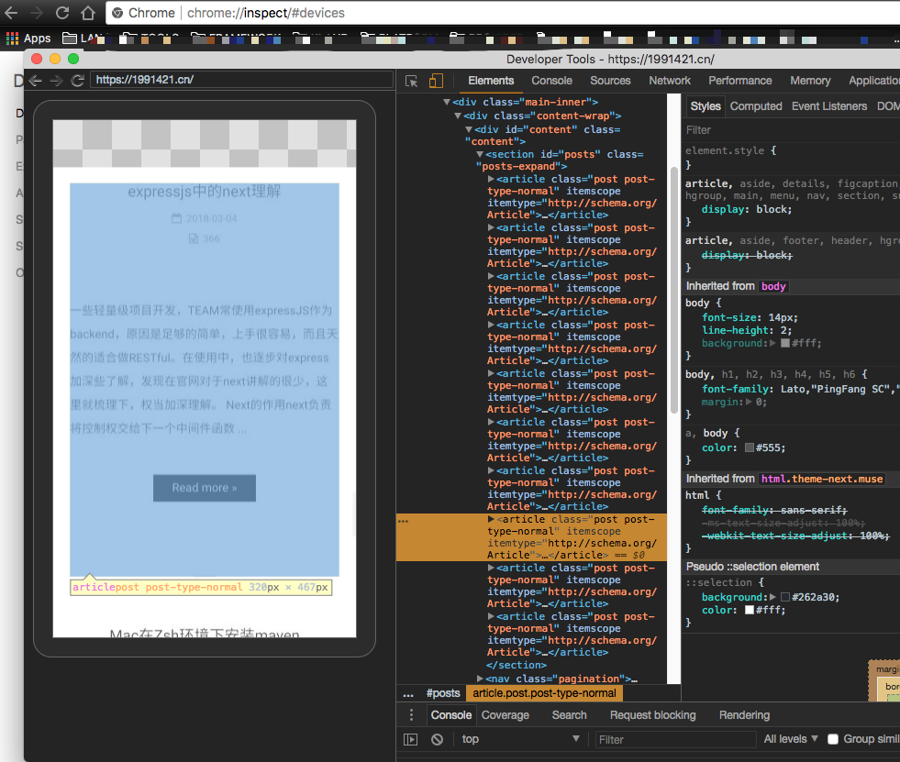
Task: Reload the Chrome page
Action: tap(62, 13)
